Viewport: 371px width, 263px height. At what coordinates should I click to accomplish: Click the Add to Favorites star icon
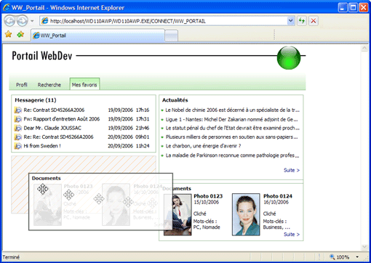[x=20, y=35]
